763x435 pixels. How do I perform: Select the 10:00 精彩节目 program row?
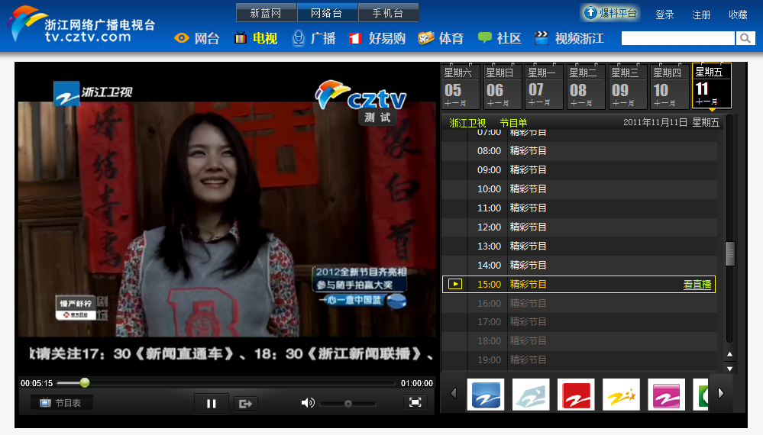pos(579,189)
